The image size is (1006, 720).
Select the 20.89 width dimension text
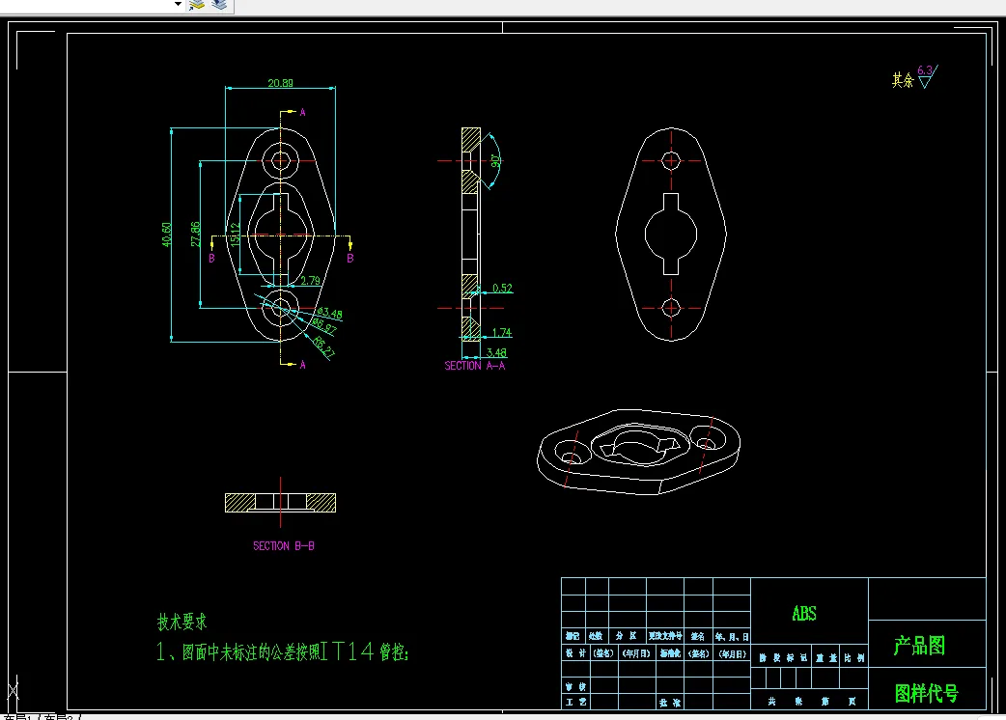coord(280,83)
